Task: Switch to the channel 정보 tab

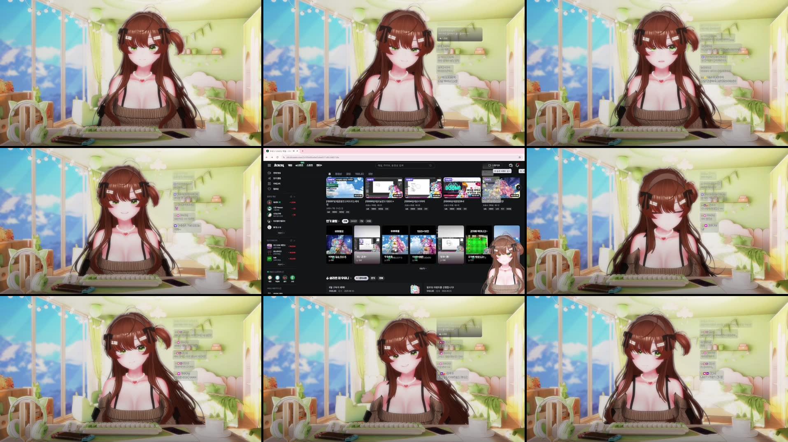Action: point(370,174)
